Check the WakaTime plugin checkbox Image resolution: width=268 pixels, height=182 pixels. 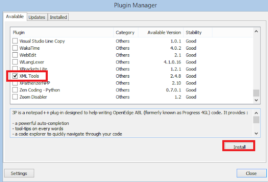click(x=15, y=48)
